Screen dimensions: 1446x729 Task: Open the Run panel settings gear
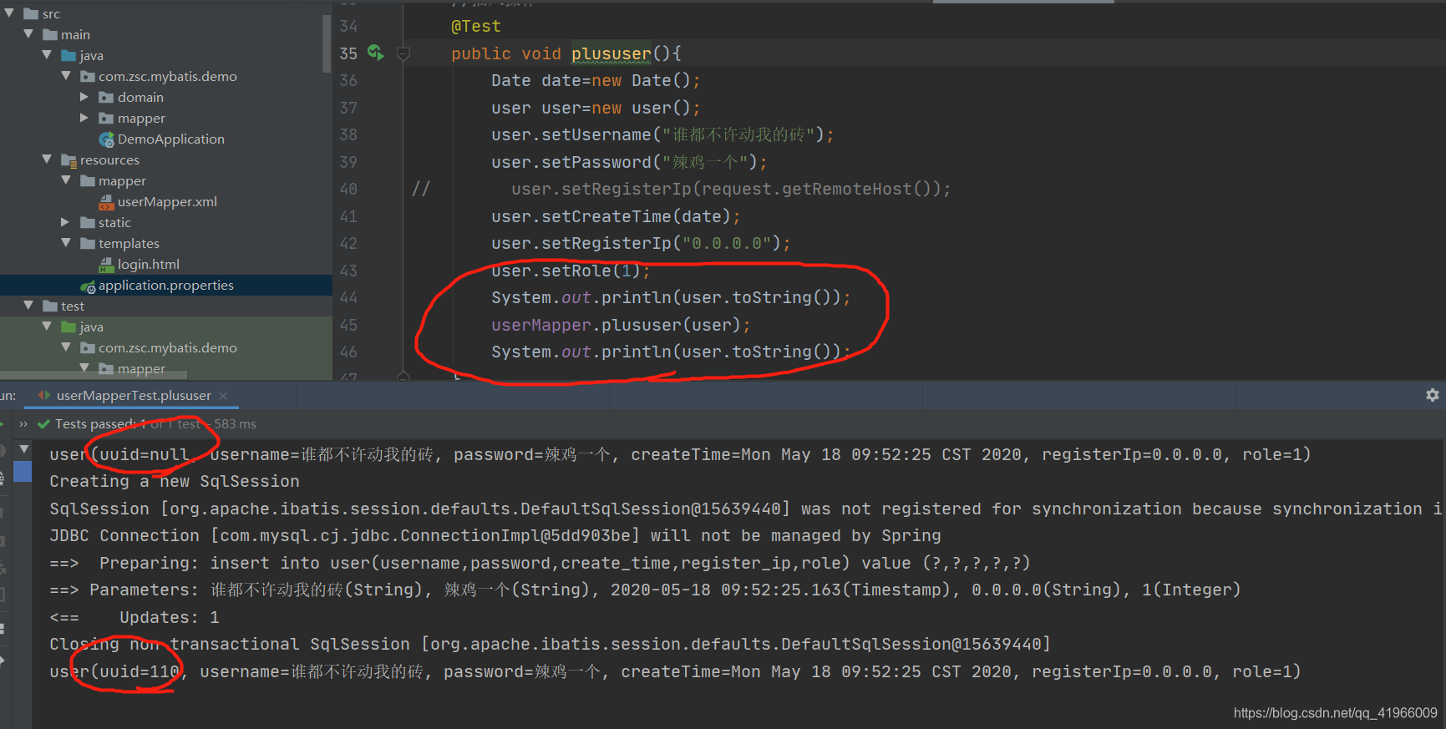(x=1433, y=395)
